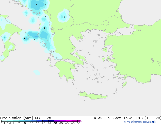Viewport: 161px width, 124px height.
Task: Click the 0.1–0.5 mm palest legend swatch
Action: click(4, 121)
